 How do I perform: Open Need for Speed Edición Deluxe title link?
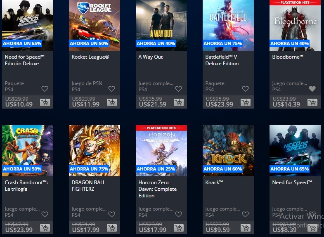click(x=22, y=60)
